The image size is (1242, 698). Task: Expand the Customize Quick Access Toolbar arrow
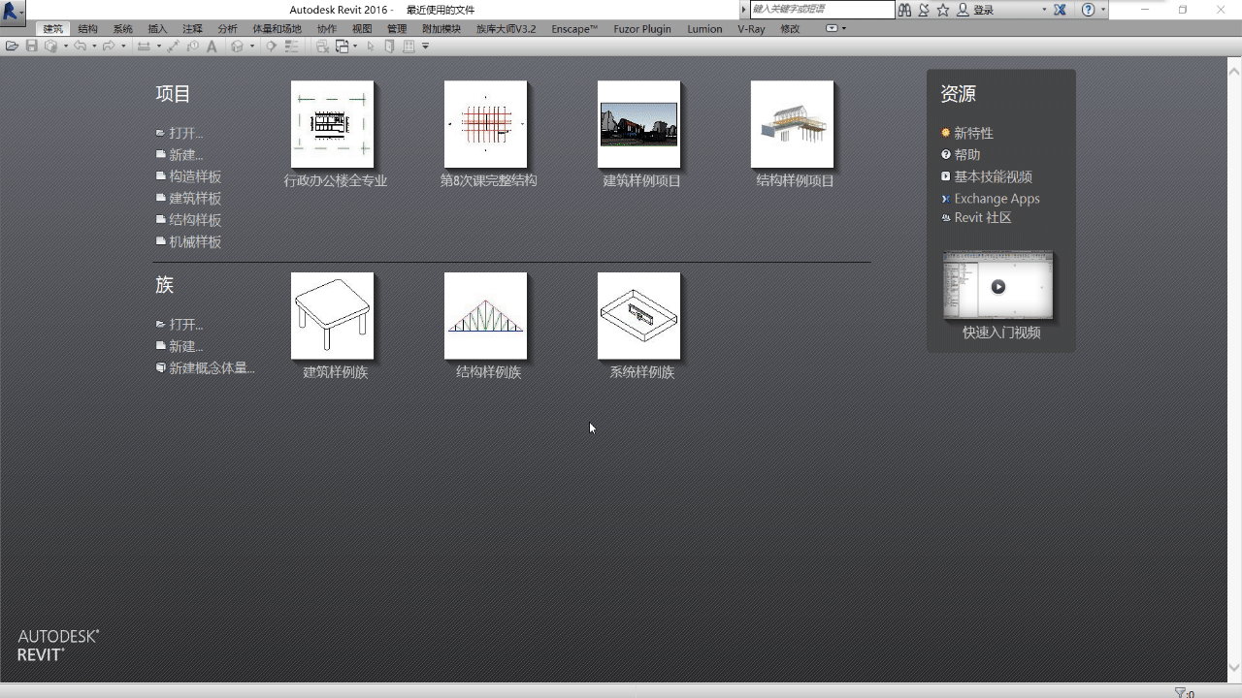pyautogui.click(x=425, y=47)
